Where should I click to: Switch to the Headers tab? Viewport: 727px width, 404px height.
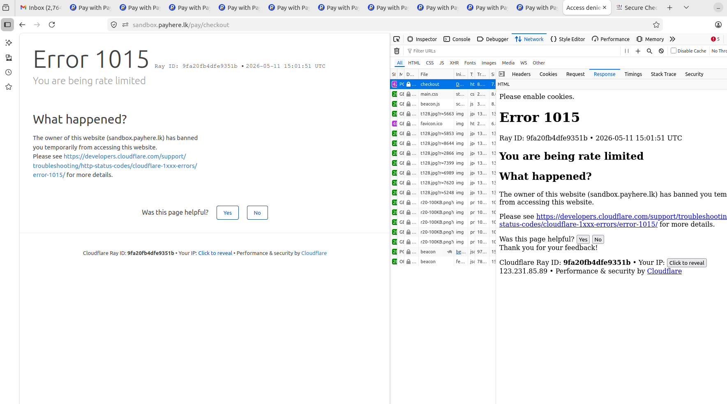click(521, 74)
